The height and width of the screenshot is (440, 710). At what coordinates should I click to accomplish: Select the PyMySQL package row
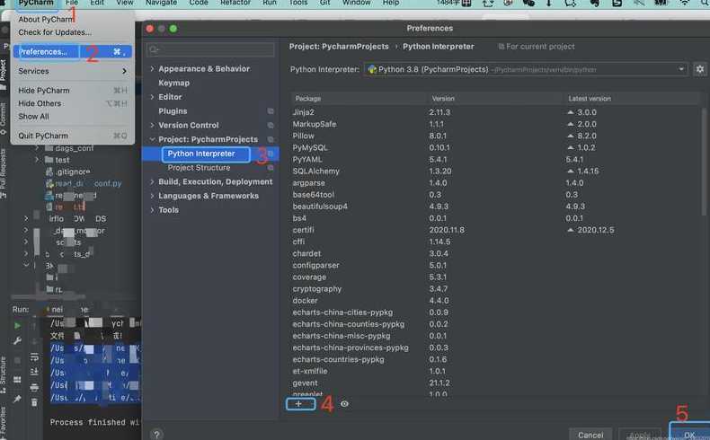[496, 147]
